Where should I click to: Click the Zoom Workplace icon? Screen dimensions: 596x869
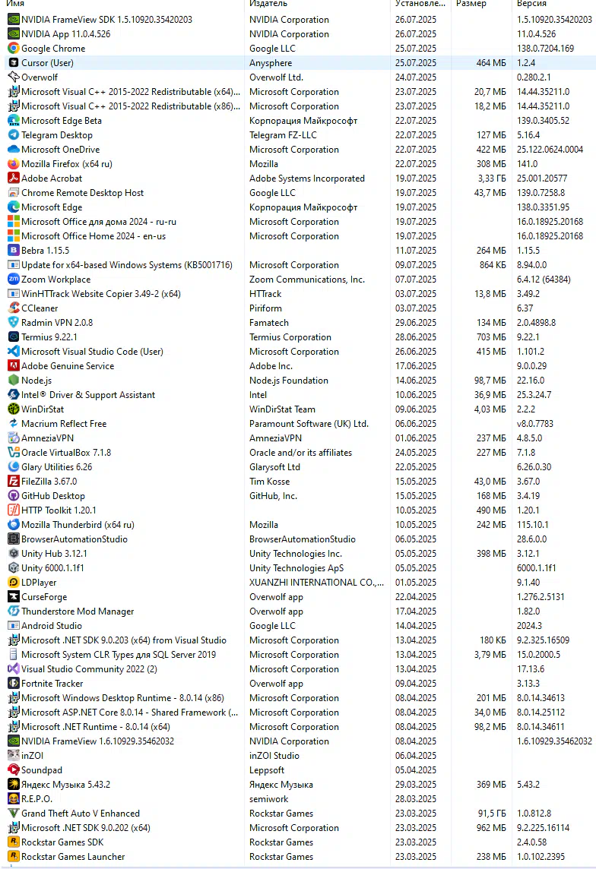point(14,280)
